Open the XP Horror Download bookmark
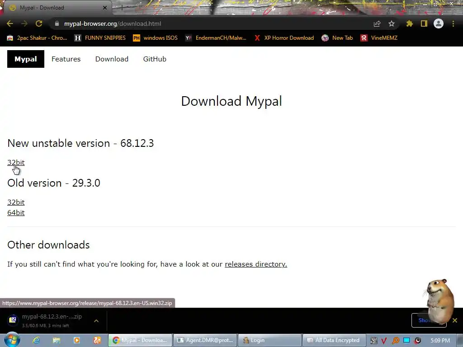Image resolution: width=463 pixels, height=347 pixels. [284, 38]
